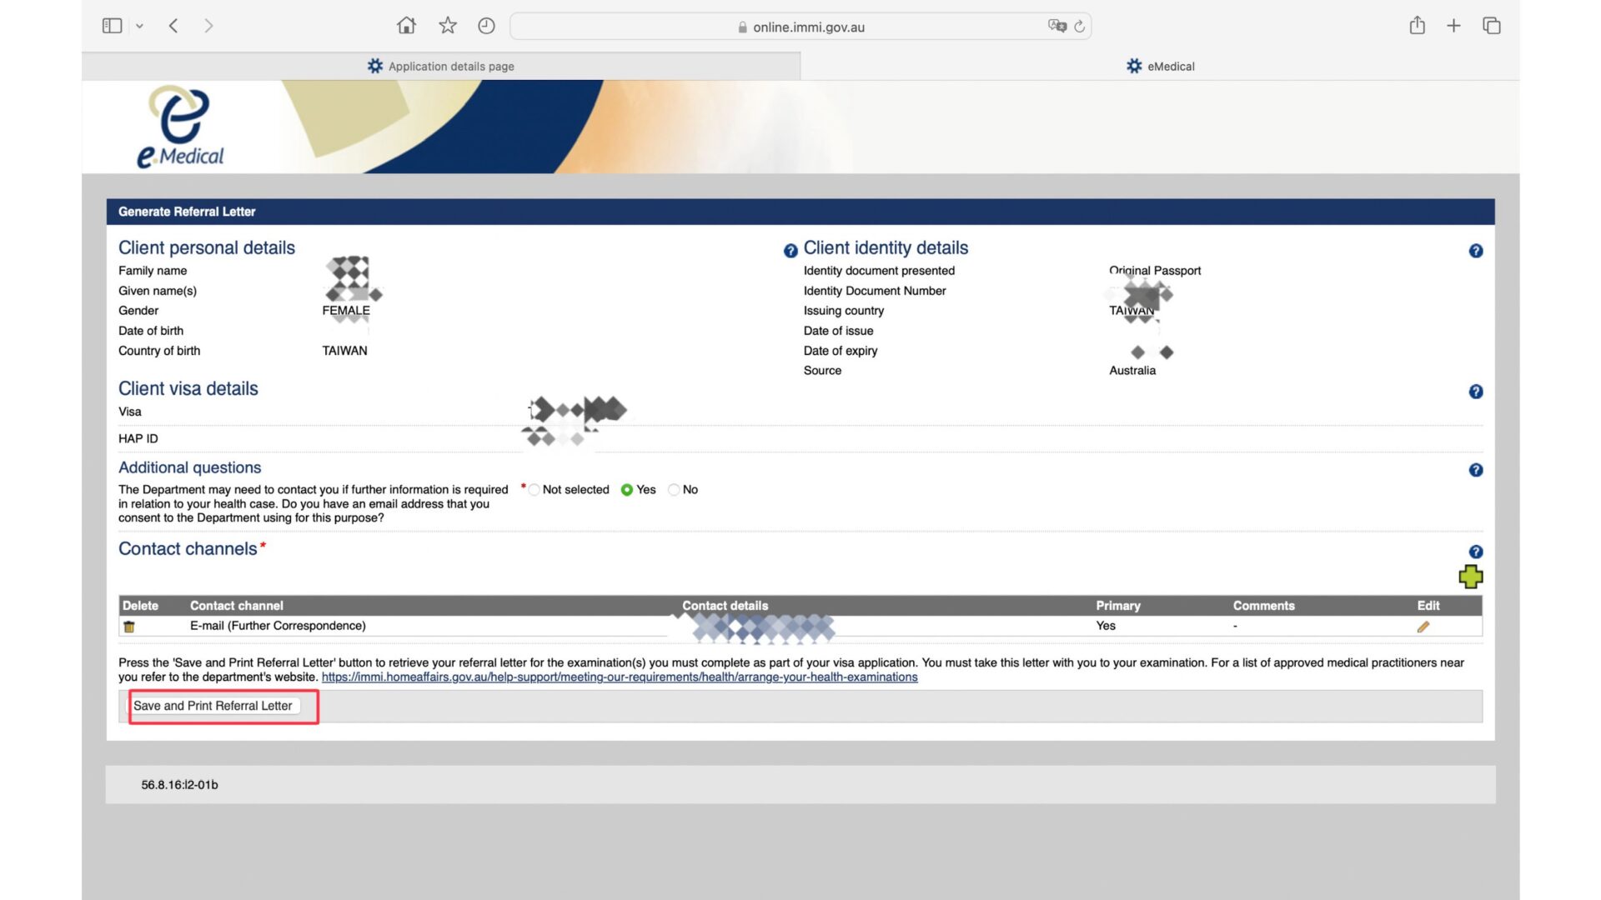This screenshot has width=1601, height=900.
Task: Reload the page with refresh icon
Action: tap(1079, 27)
